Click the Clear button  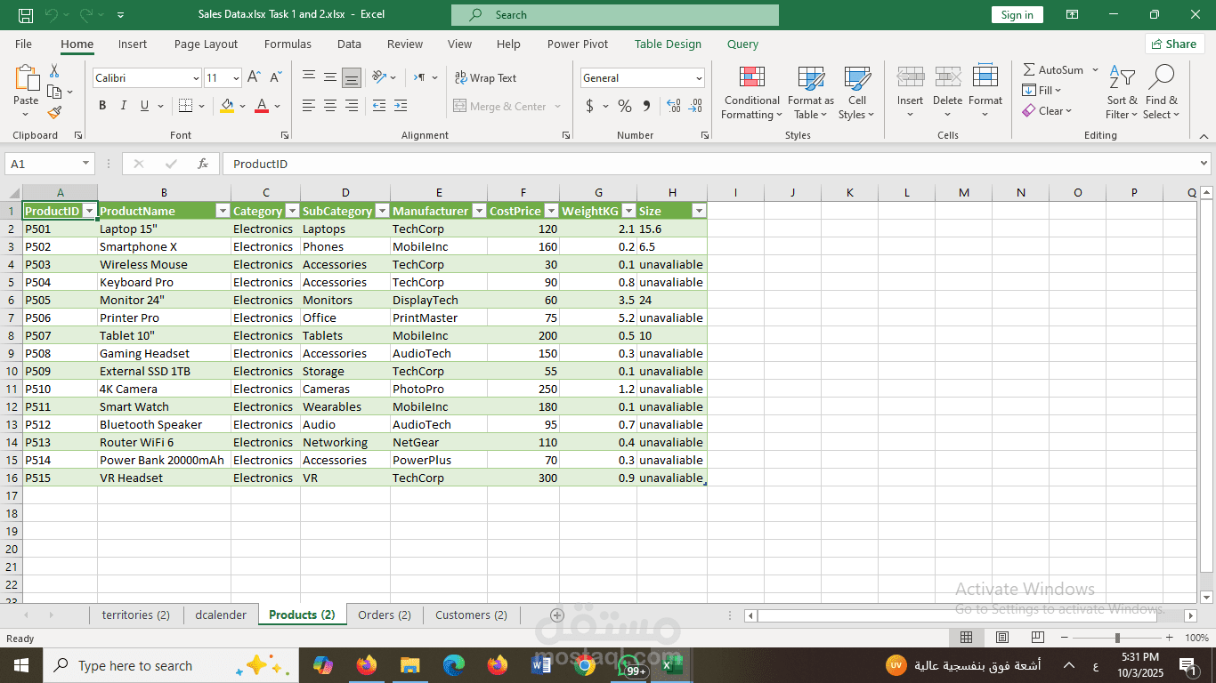tap(1047, 111)
